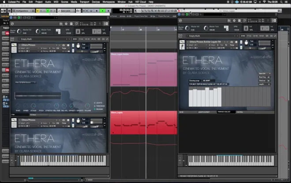Screen dimensions: 291x183
Task: Click Ext sync button in left Kontakt master
Action: point(58,30)
